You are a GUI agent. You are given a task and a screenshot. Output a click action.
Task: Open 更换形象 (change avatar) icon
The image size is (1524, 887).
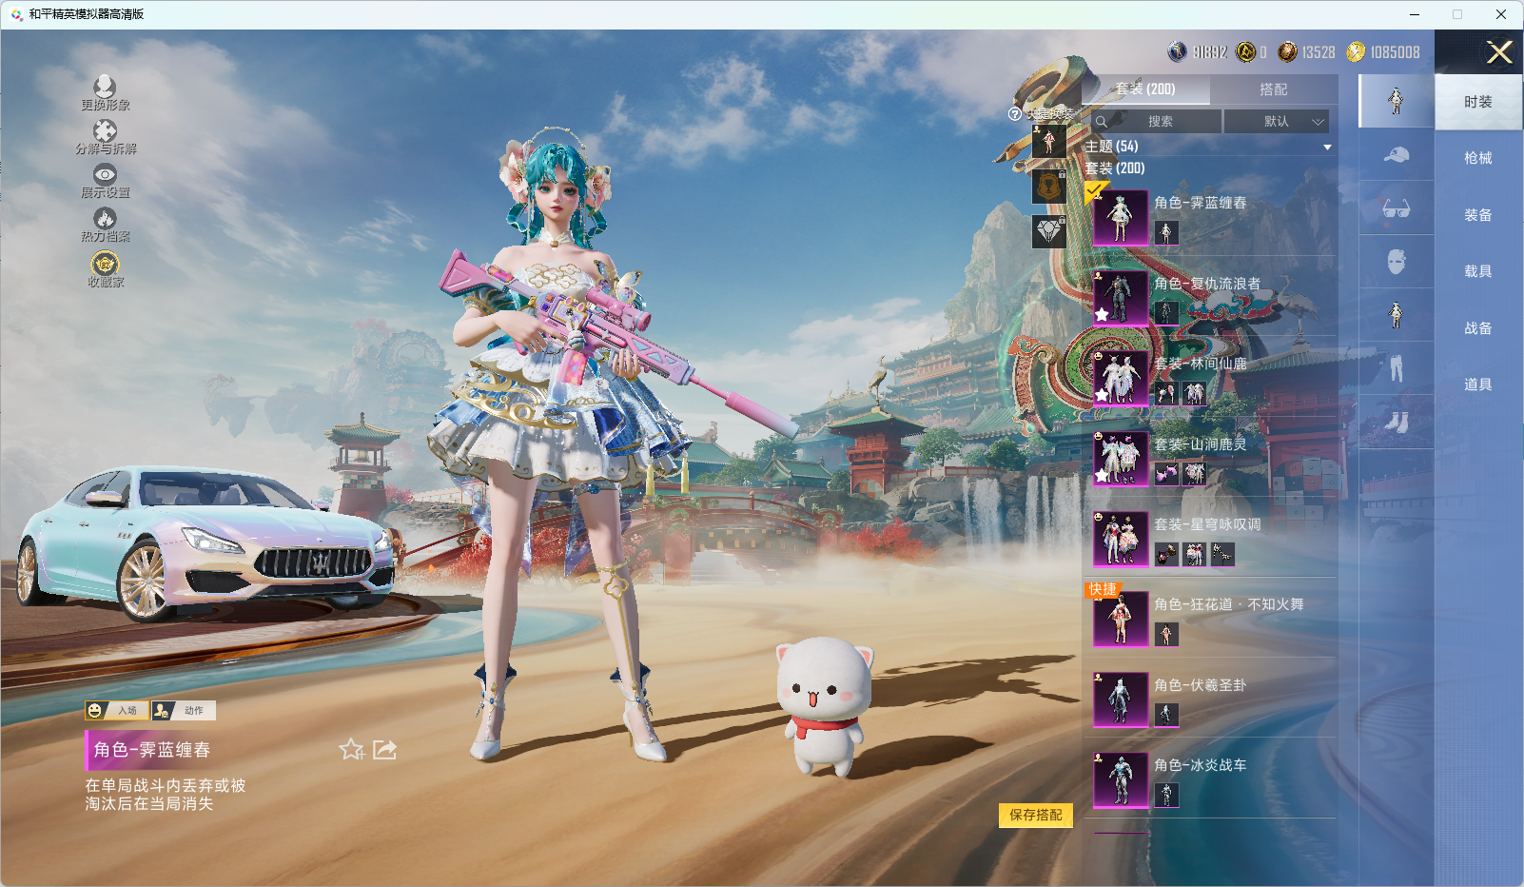pyautogui.click(x=105, y=88)
